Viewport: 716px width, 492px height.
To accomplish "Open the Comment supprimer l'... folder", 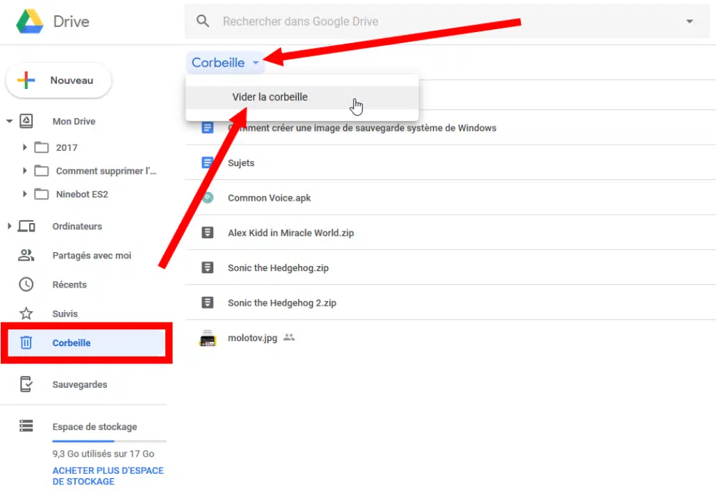I will coord(106,171).
